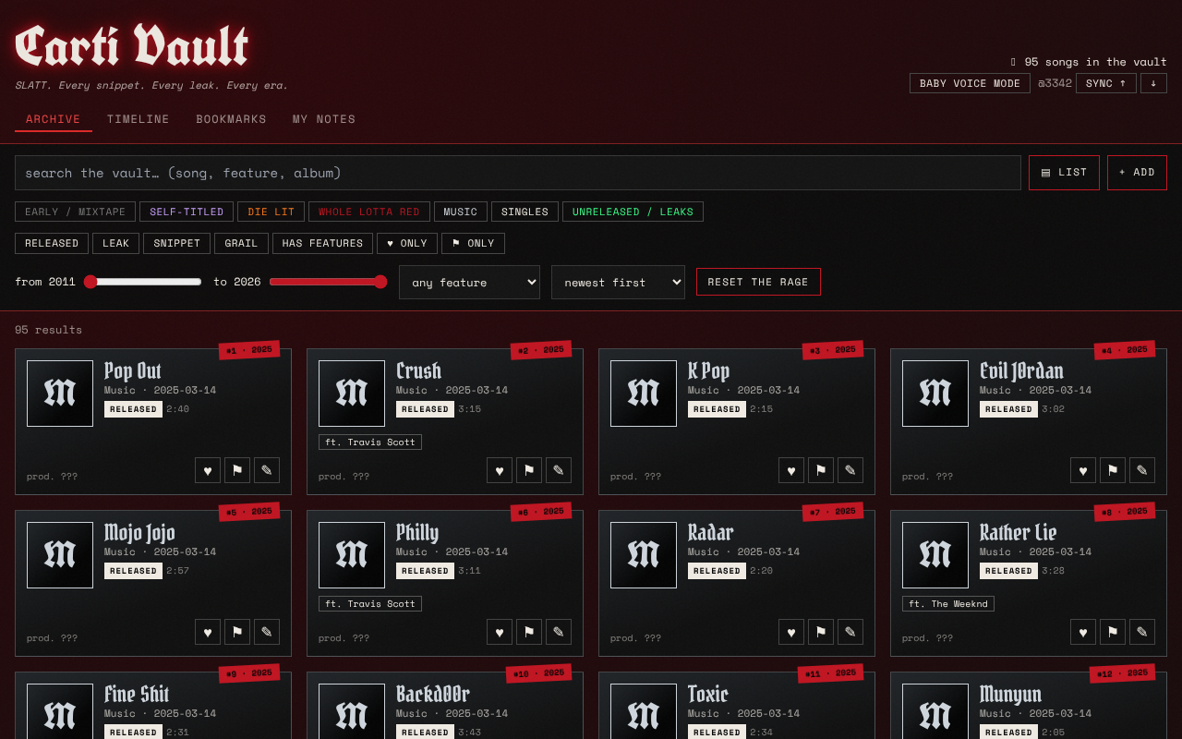Screen dimensions: 1182x739
Task: Open the newest first sort dropdown
Action: 618,283
